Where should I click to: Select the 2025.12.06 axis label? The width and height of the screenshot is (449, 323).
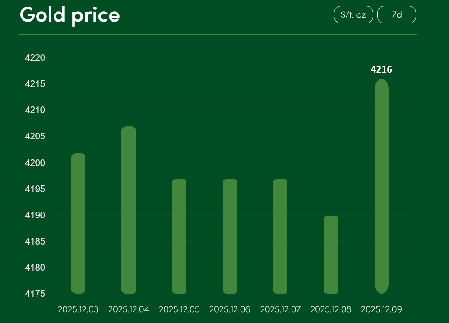(x=230, y=309)
